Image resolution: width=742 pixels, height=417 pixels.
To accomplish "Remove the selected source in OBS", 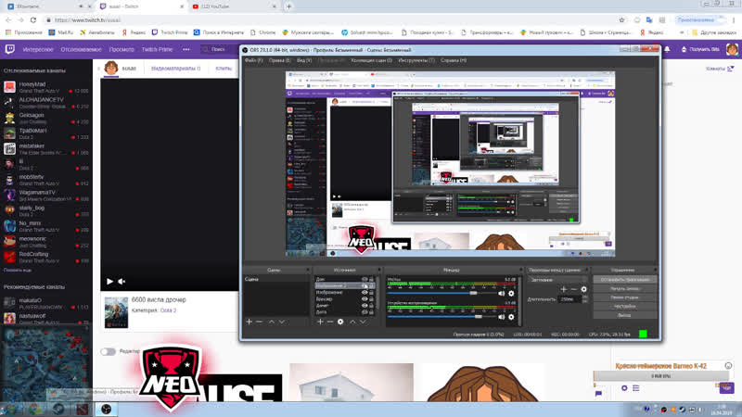I will pos(330,322).
